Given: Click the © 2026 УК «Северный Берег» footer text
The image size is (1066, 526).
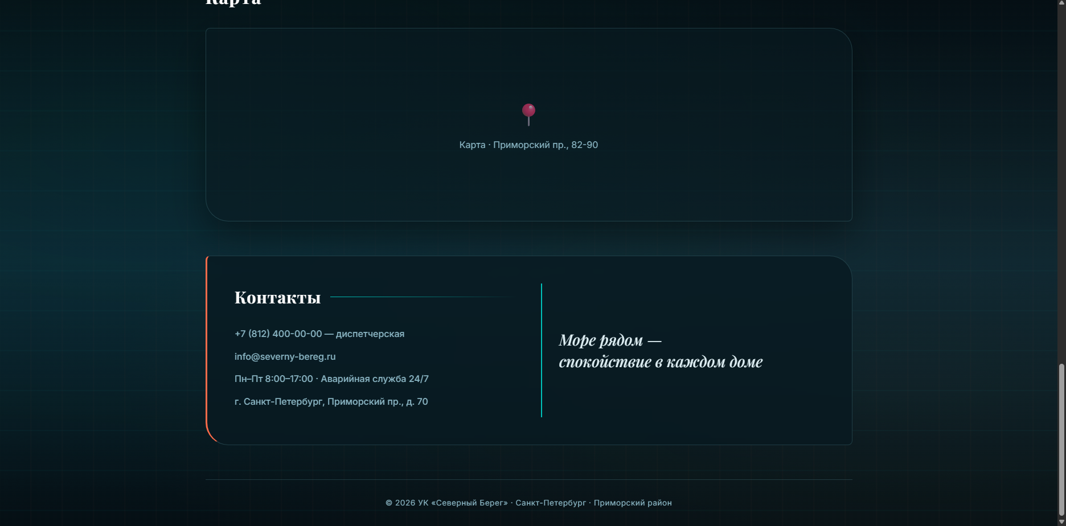Looking at the screenshot, I should [446, 503].
